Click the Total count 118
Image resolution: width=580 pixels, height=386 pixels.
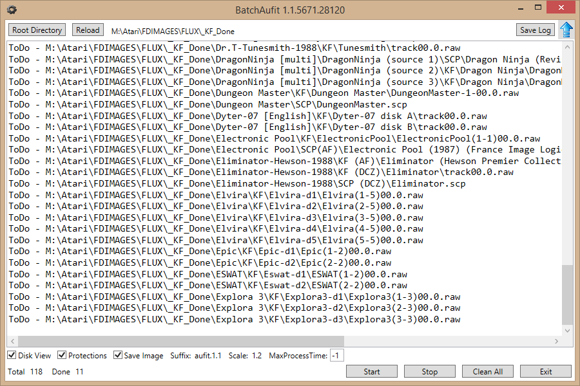pyautogui.click(x=36, y=372)
